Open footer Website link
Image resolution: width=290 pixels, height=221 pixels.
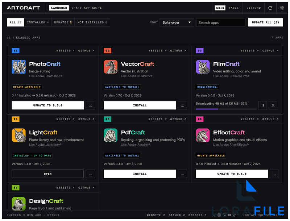coord(156,215)
